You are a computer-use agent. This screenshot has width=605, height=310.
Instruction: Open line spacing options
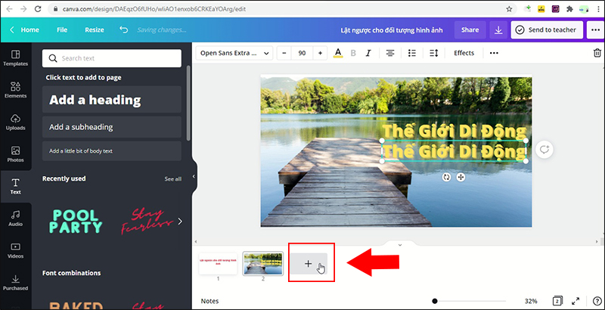tap(433, 53)
